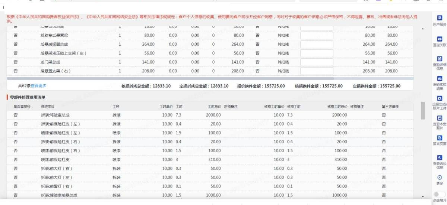Click the 互碰关联 sidebar icon

(440, 39)
